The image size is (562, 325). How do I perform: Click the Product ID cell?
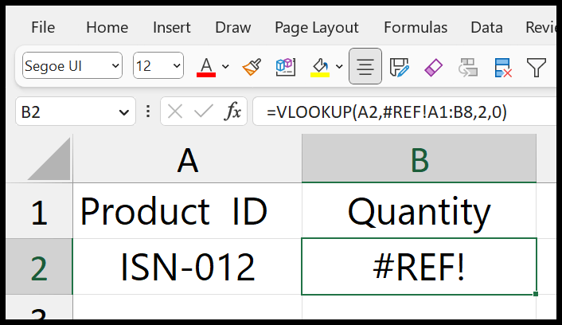coord(187,210)
